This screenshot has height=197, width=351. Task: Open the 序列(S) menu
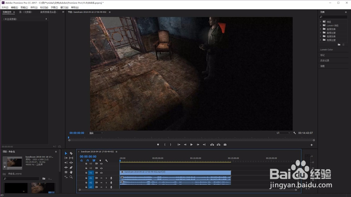(34, 7)
